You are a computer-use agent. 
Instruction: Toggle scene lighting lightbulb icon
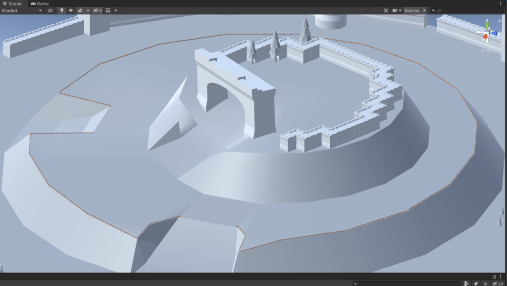[x=62, y=10]
